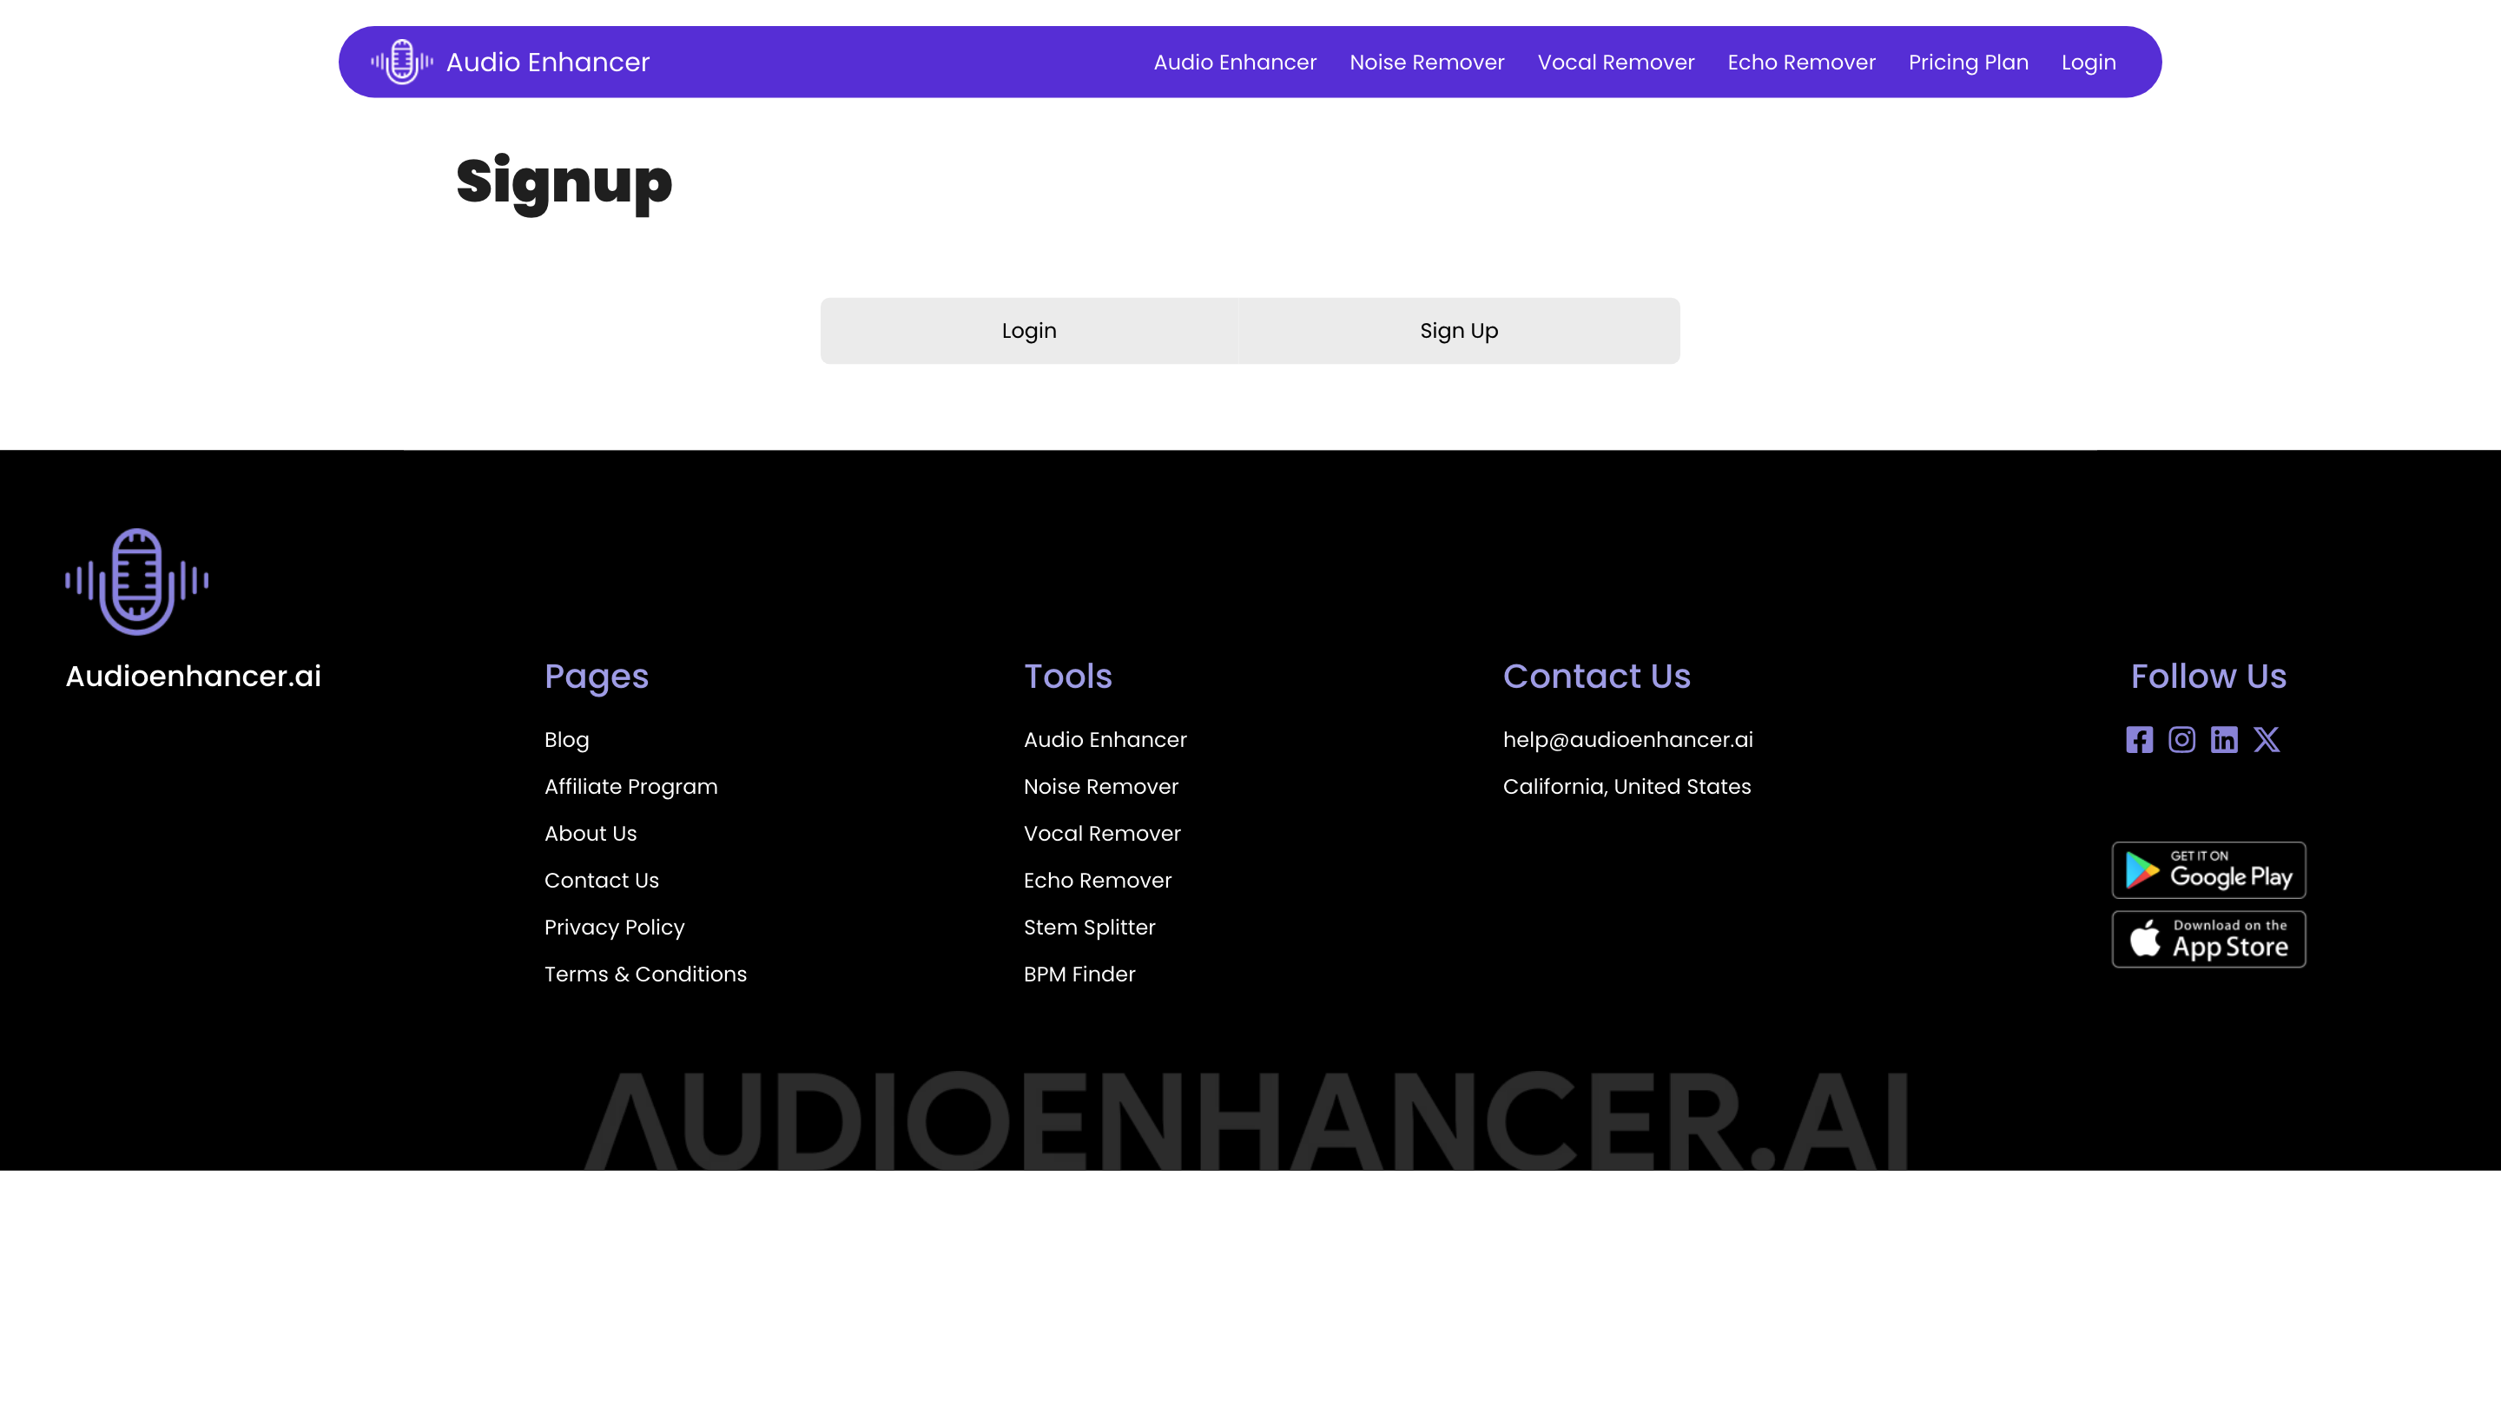Switch to the Sign Up tab
This screenshot has height=1407, width=2501.
tap(1457, 330)
